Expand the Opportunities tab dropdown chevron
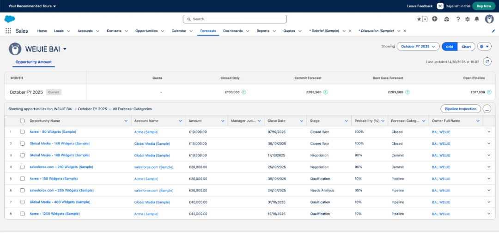The height and width of the screenshot is (233, 499). (162, 31)
